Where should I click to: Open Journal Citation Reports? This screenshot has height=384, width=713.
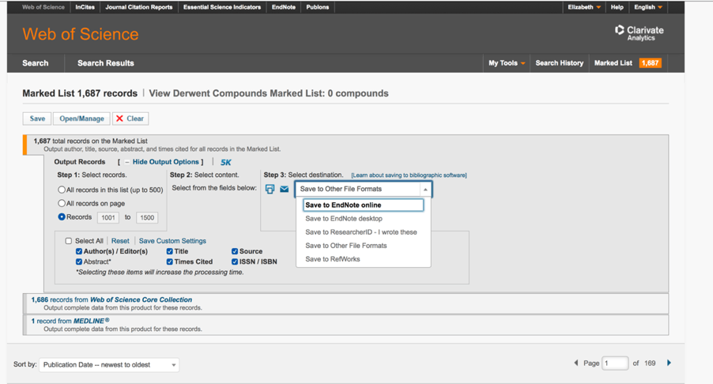click(138, 7)
